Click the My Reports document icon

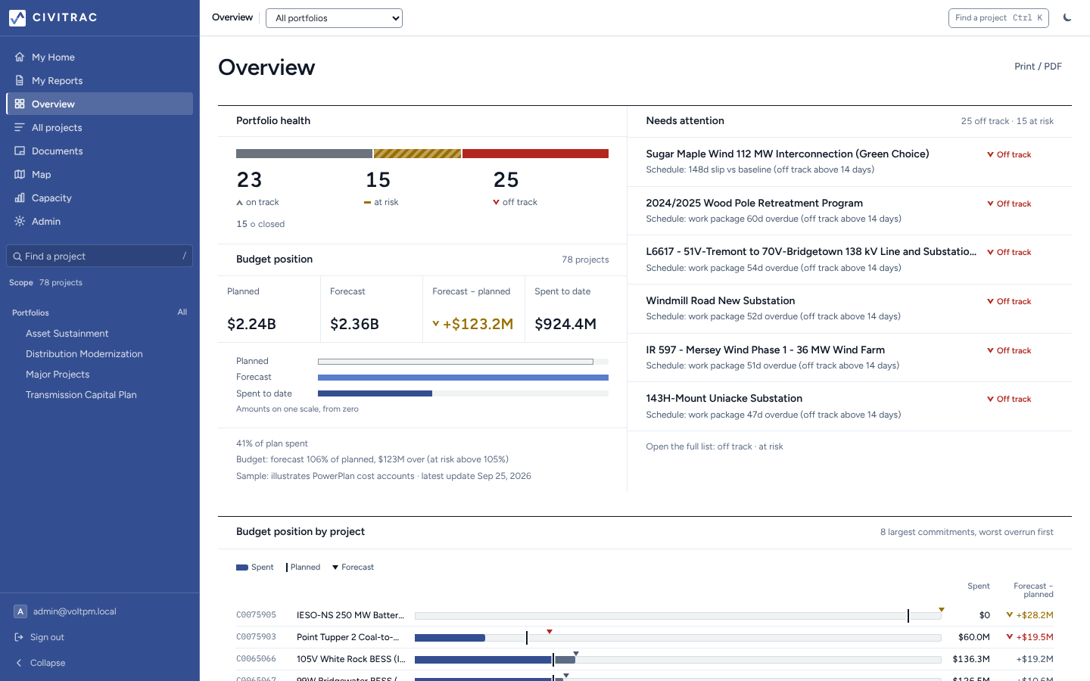pyautogui.click(x=20, y=80)
